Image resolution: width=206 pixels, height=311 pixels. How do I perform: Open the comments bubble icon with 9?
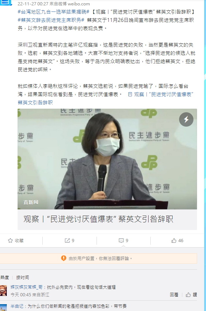coord(121,241)
